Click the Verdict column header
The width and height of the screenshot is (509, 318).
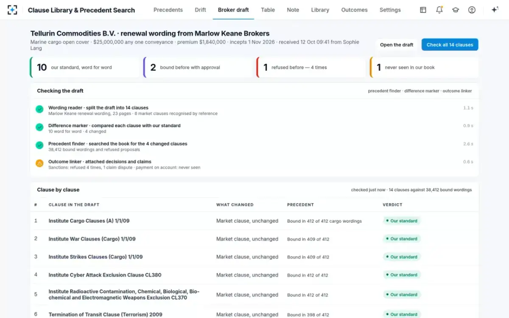click(x=392, y=205)
